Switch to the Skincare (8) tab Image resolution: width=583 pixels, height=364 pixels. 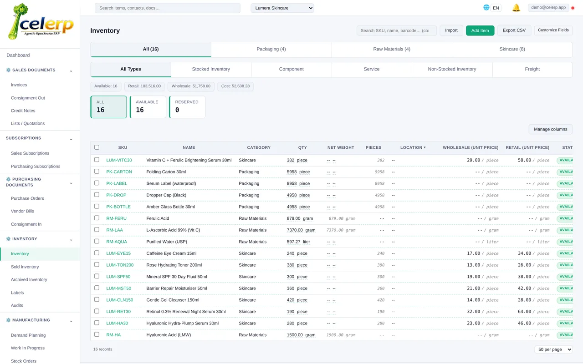click(x=512, y=49)
